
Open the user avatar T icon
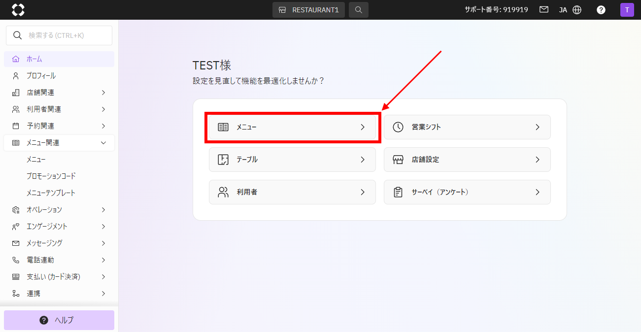627,10
